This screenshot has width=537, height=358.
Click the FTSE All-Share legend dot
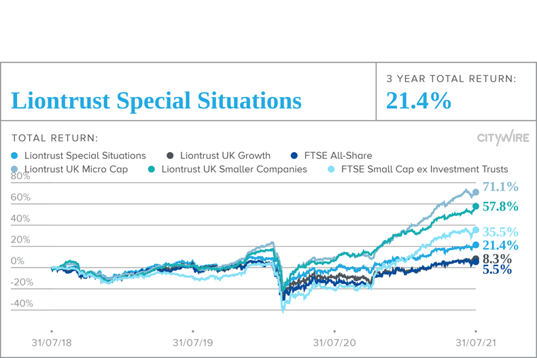pyautogui.click(x=294, y=156)
